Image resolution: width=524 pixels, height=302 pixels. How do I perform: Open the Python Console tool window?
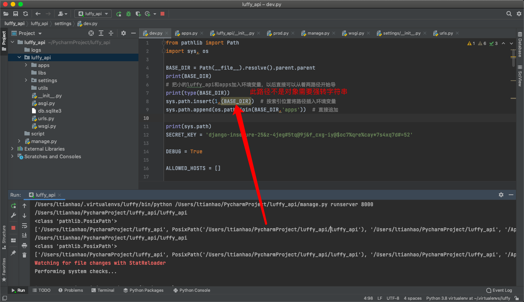coord(191,290)
